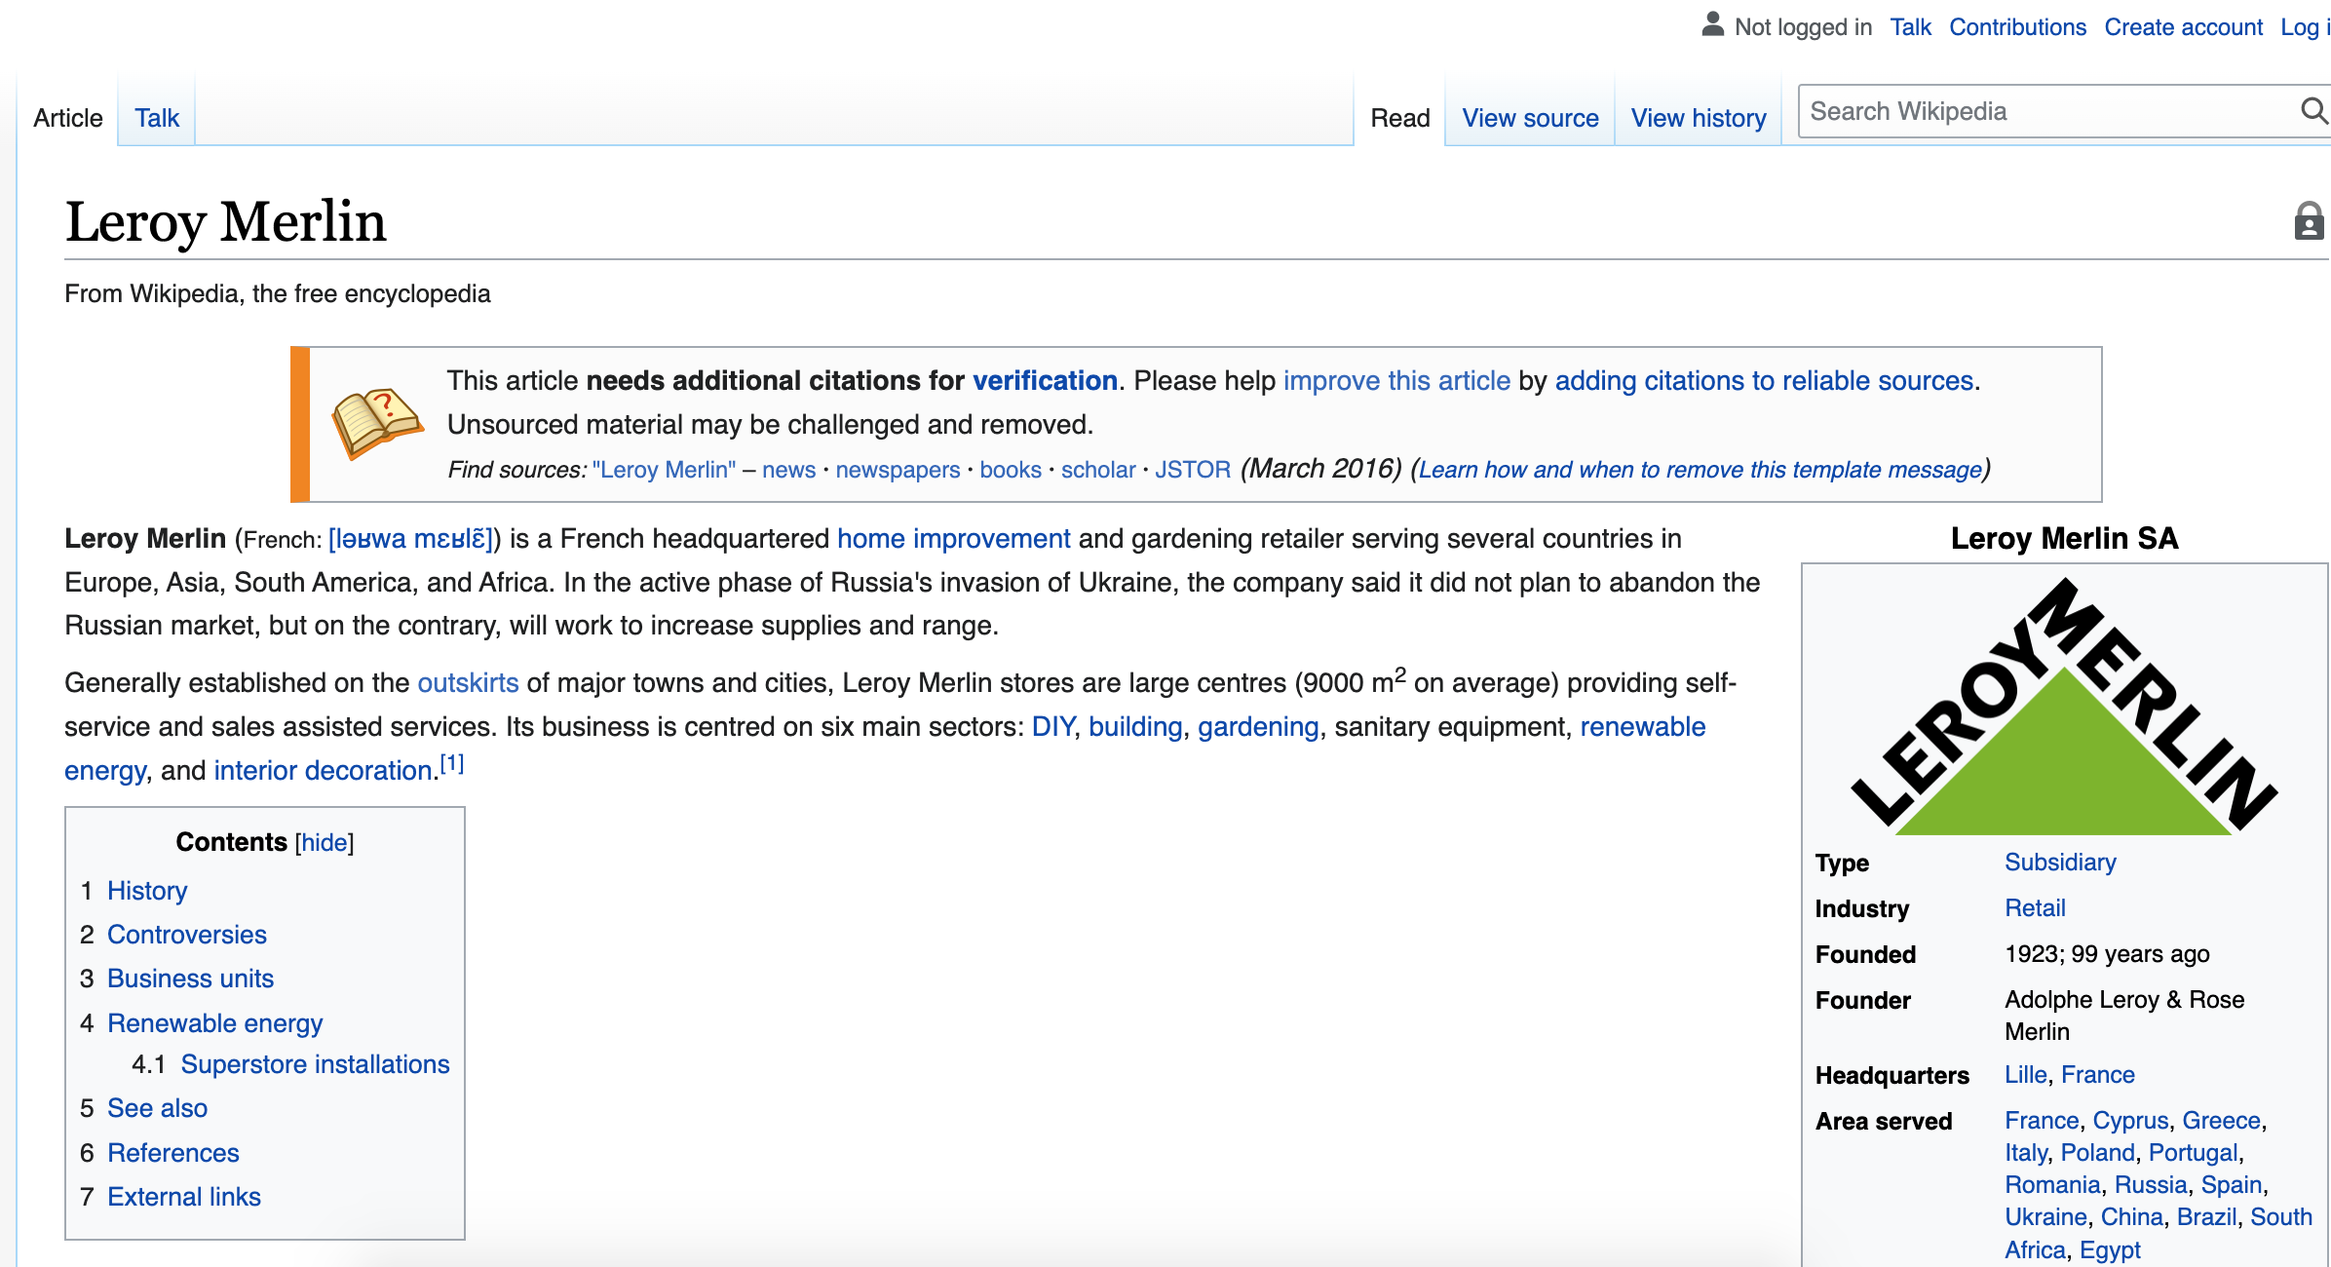Screen dimensions: 2331x1267
Task: Hide the Contents table via hide link
Action: point(325,842)
